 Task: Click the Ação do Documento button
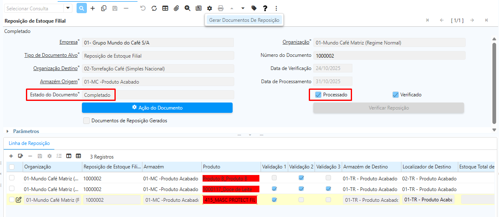point(157,107)
